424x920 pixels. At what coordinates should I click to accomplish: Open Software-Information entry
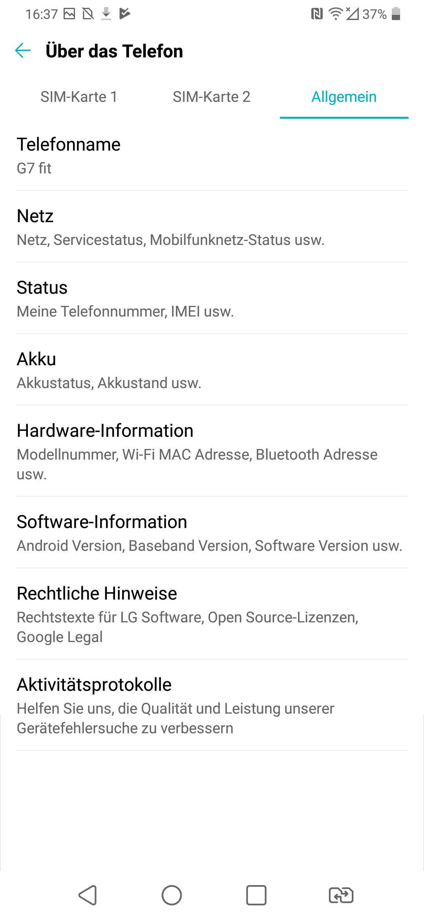pos(212,533)
